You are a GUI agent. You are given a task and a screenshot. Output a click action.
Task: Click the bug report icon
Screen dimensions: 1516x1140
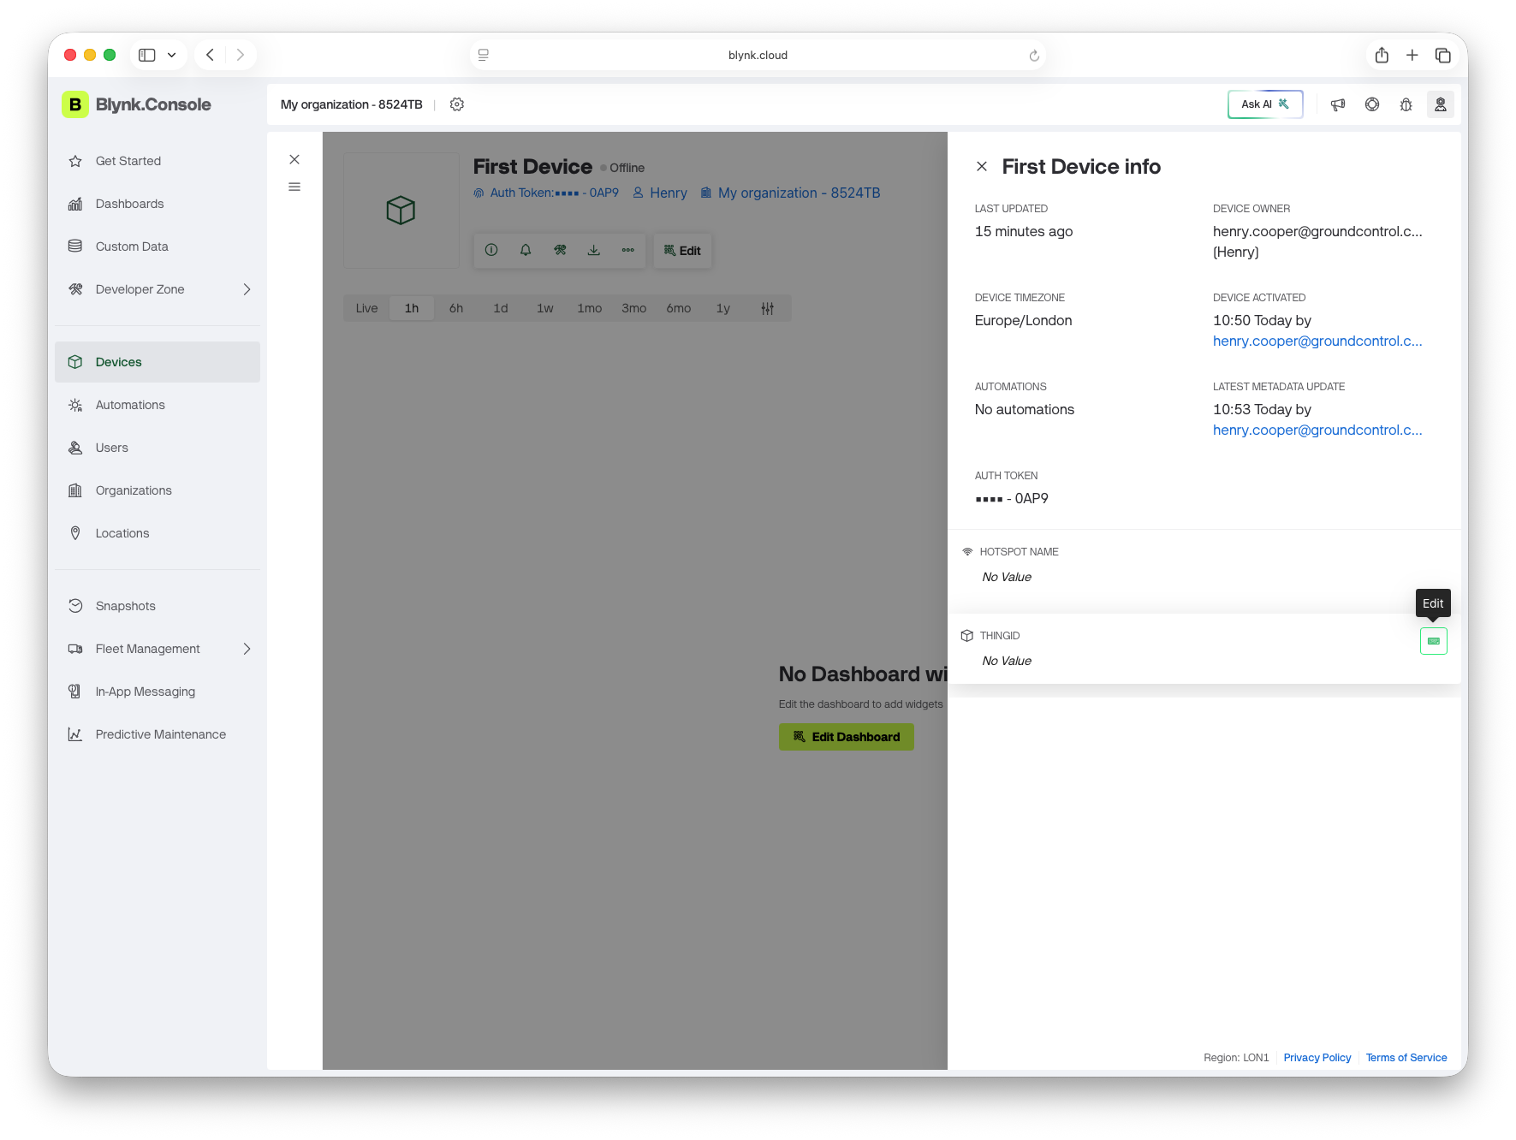tap(1406, 104)
